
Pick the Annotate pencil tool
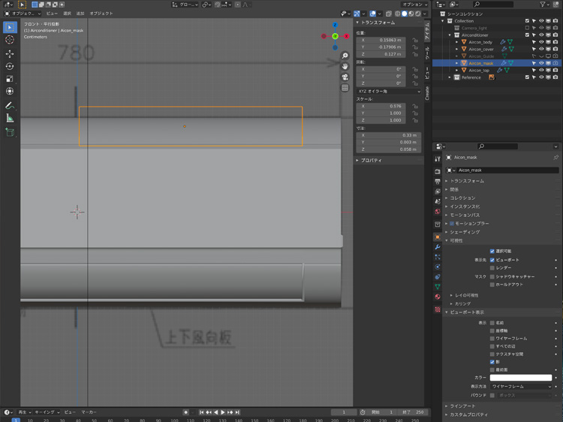[10, 106]
